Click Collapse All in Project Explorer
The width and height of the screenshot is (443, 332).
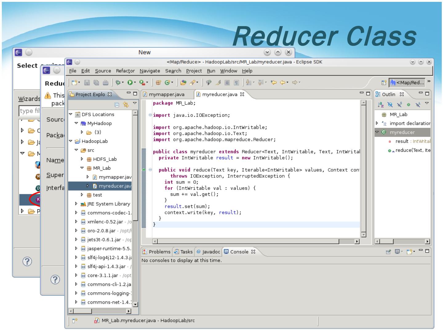tap(117, 105)
